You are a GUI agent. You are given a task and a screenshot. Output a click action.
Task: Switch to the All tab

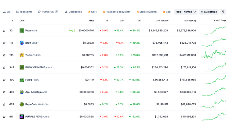(x=7, y=12)
